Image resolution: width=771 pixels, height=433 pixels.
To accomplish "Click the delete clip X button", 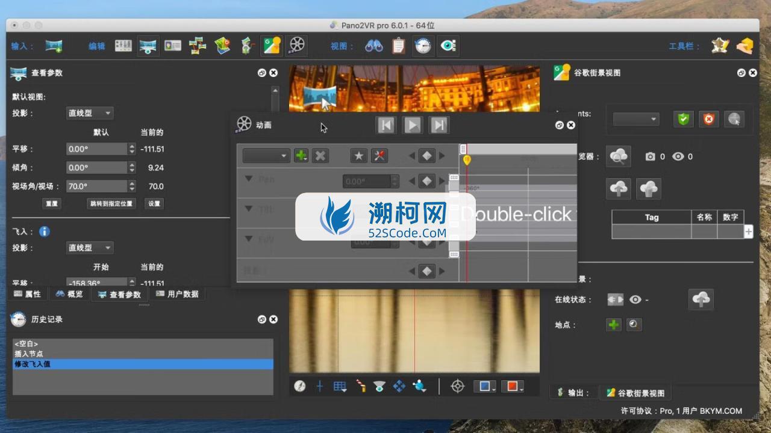I will pos(320,156).
